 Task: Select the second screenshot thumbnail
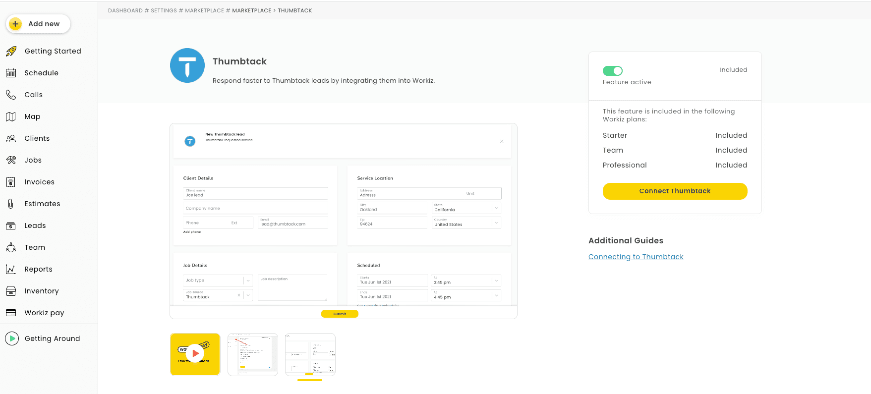click(x=253, y=354)
